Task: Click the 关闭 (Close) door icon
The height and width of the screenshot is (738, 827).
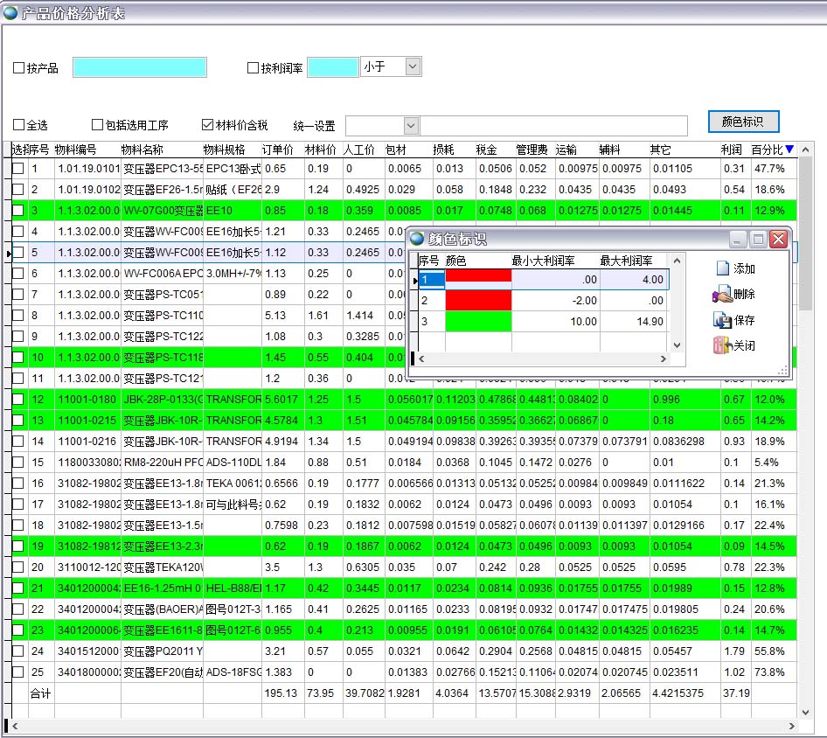Action: (722, 345)
